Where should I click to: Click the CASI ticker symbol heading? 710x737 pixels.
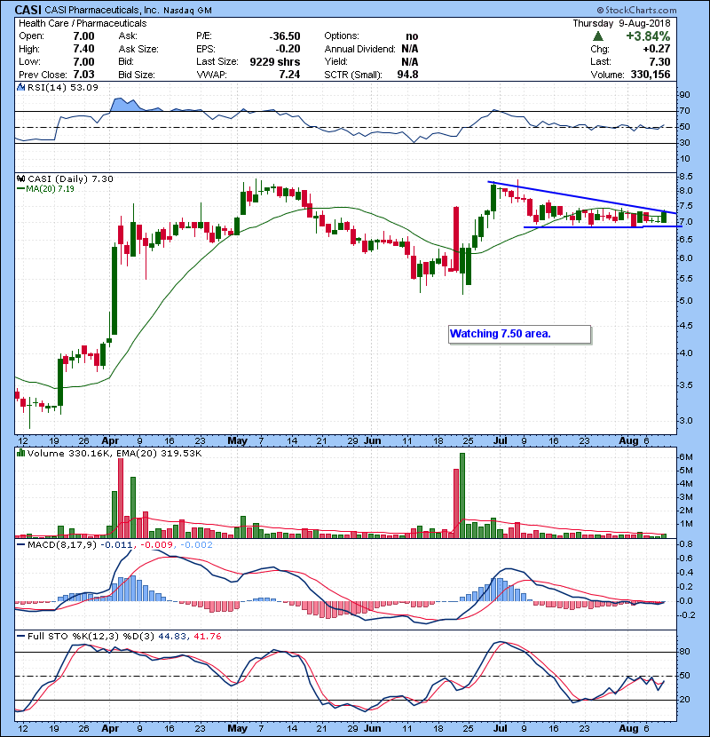pyautogui.click(x=28, y=10)
